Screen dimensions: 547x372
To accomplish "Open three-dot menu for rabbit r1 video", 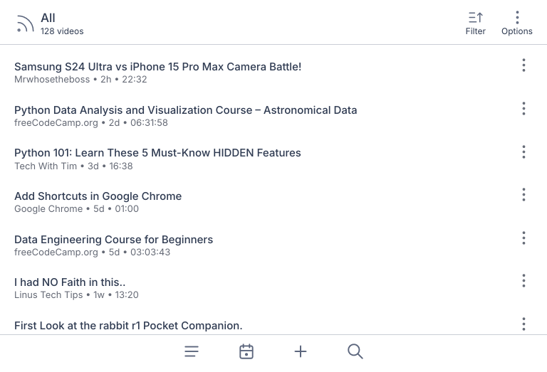I will [x=523, y=324].
